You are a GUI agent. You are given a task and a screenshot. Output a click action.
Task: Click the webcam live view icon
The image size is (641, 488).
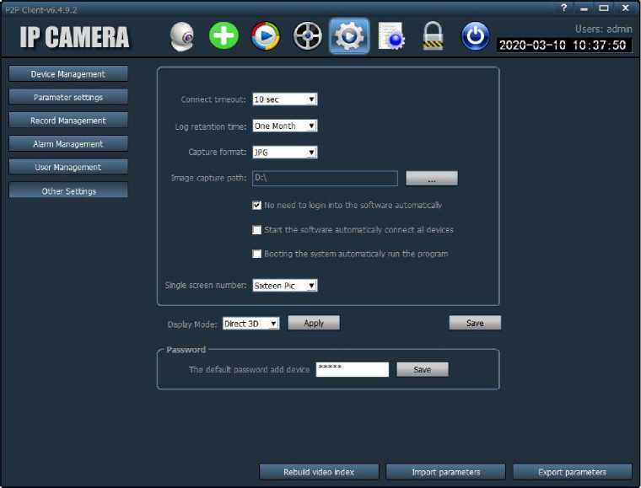coord(181,36)
